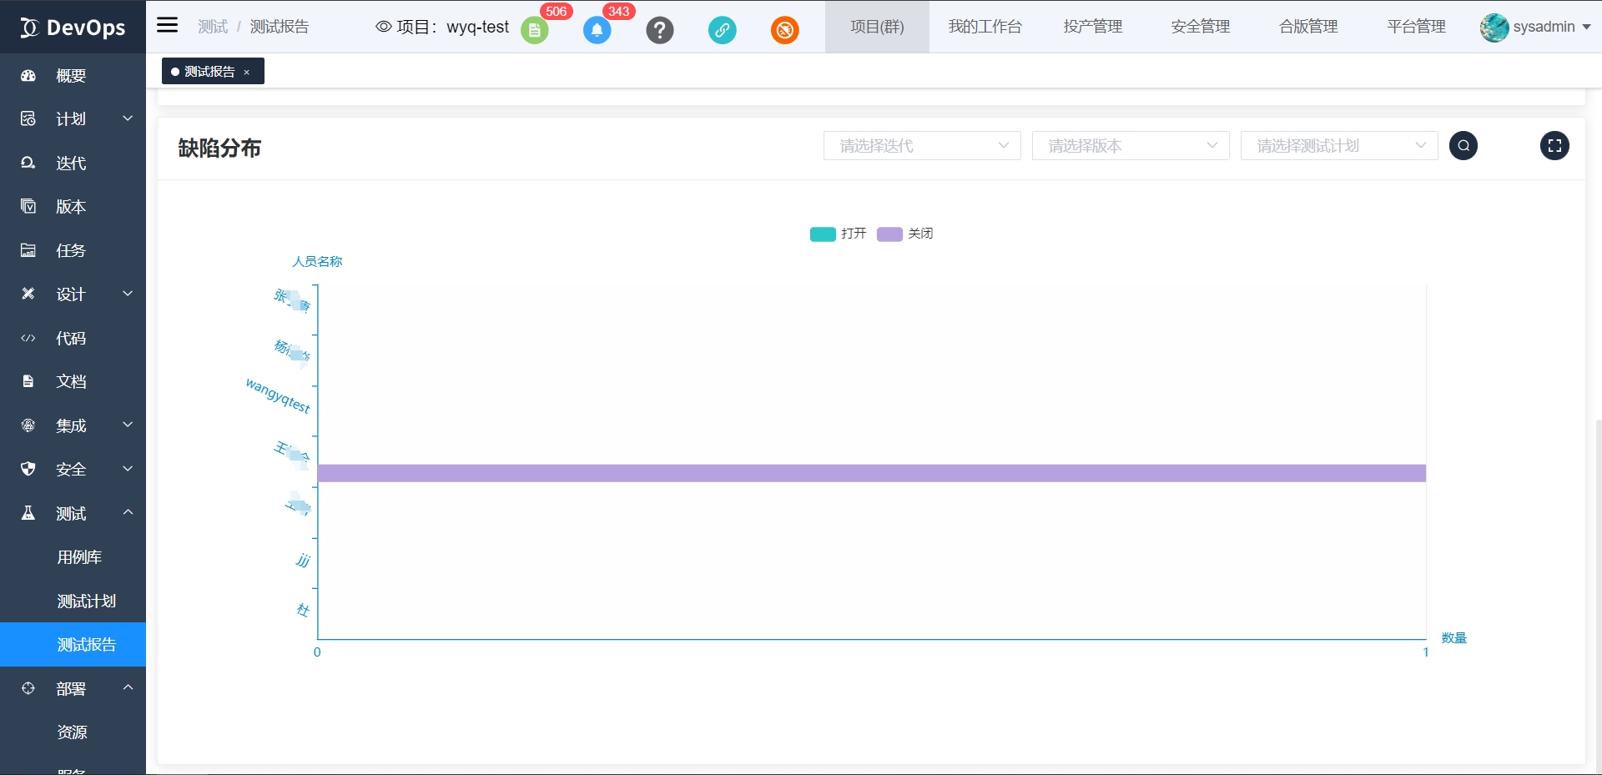This screenshot has width=1602, height=775.
Task: Toggle the 关闭 legend in the chart
Action: tap(906, 234)
